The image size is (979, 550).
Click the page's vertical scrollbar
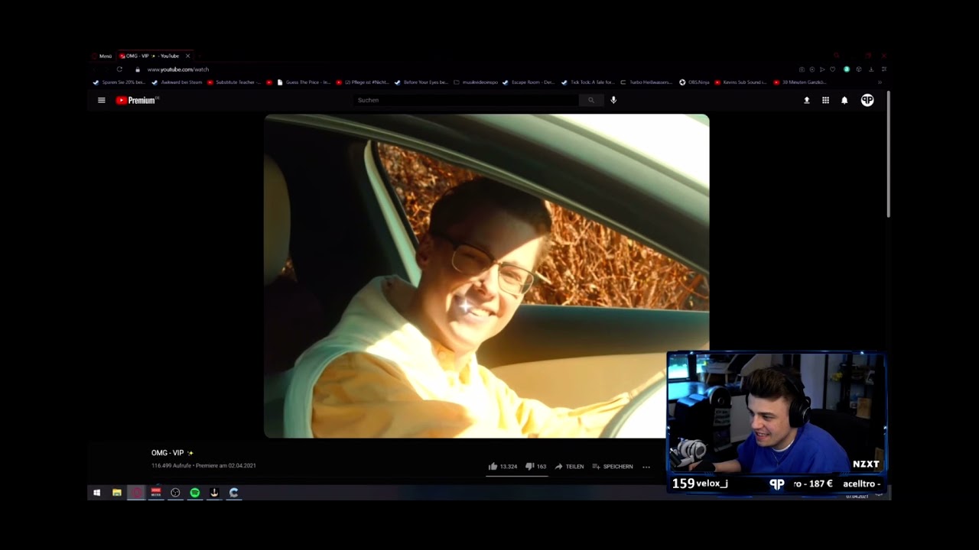pyautogui.click(x=888, y=154)
